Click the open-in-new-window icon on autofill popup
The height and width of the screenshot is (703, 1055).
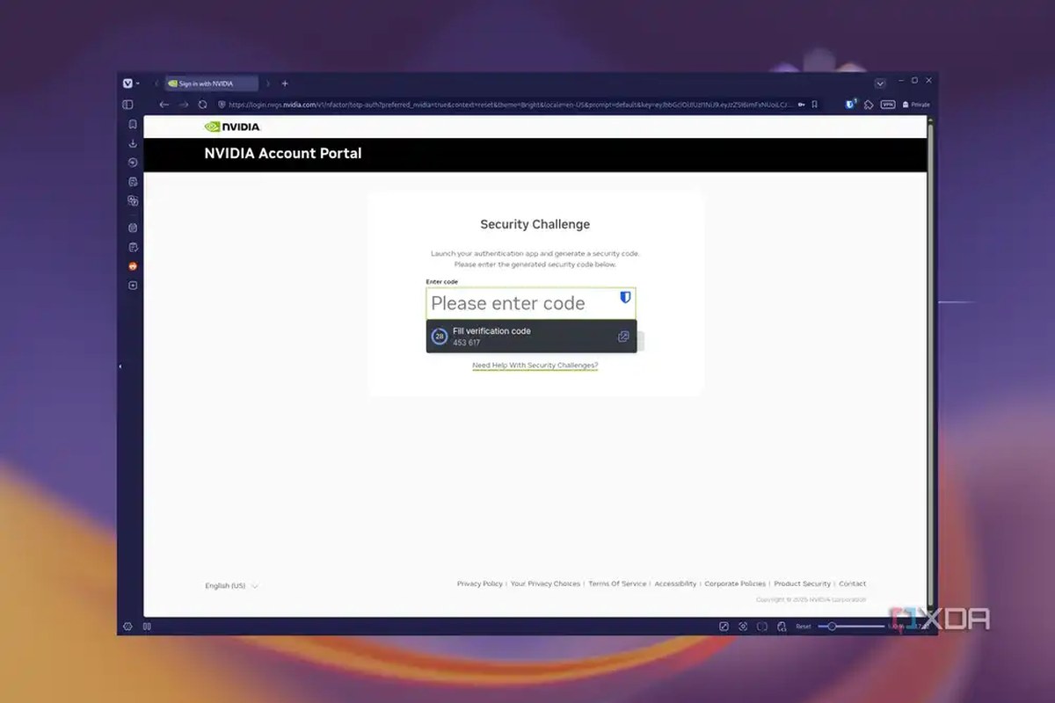(x=623, y=337)
